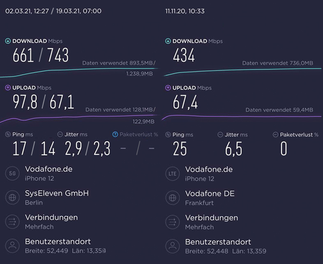
Task: Click the purple upload graph line on right
Action: (241, 117)
